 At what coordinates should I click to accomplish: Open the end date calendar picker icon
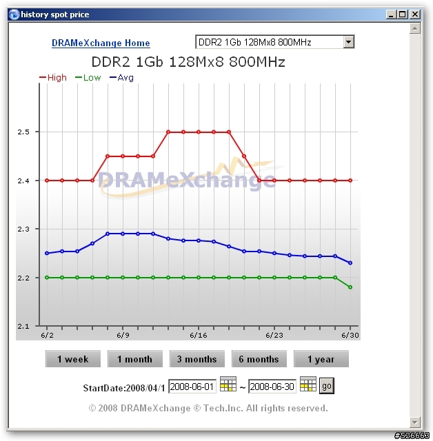308,384
